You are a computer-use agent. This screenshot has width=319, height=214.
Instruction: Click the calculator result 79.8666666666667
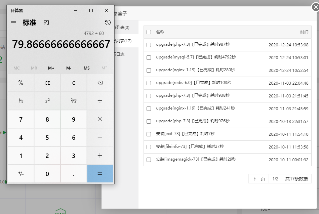pyautogui.click(x=61, y=44)
